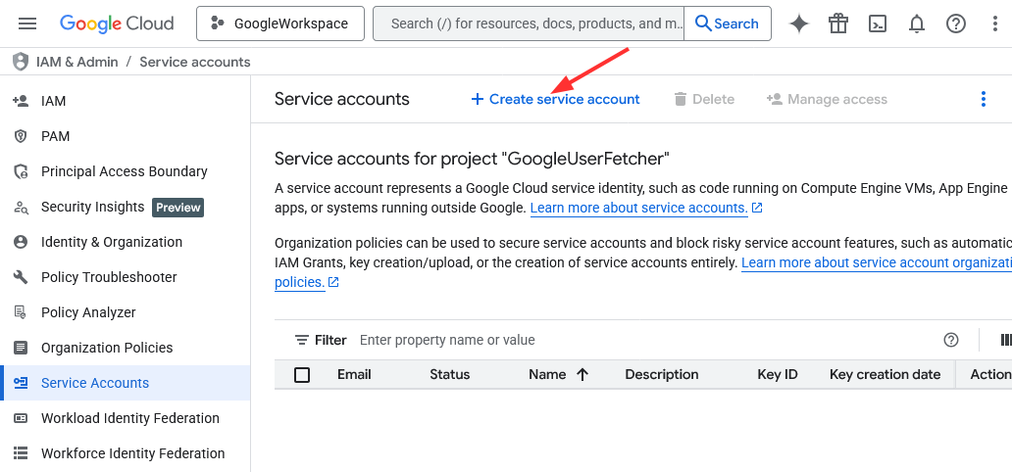Open the help question mark menu
Image resolution: width=1012 pixels, height=472 pixels.
(956, 24)
